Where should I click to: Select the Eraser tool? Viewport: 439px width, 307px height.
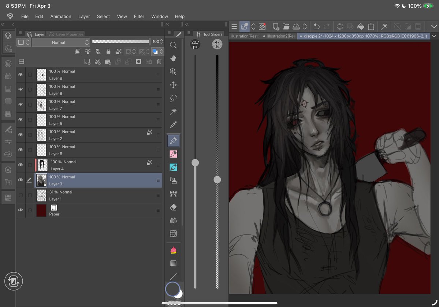(x=173, y=207)
